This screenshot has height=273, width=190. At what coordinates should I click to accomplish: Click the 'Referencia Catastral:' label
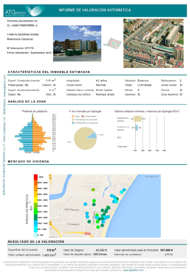point(20,39)
